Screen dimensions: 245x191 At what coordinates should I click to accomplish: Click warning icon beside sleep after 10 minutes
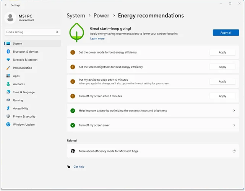point(73,81)
